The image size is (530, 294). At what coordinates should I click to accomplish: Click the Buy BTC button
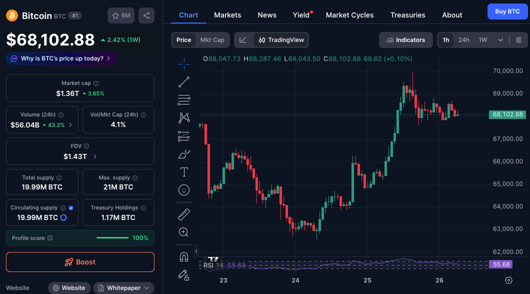tap(507, 11)
